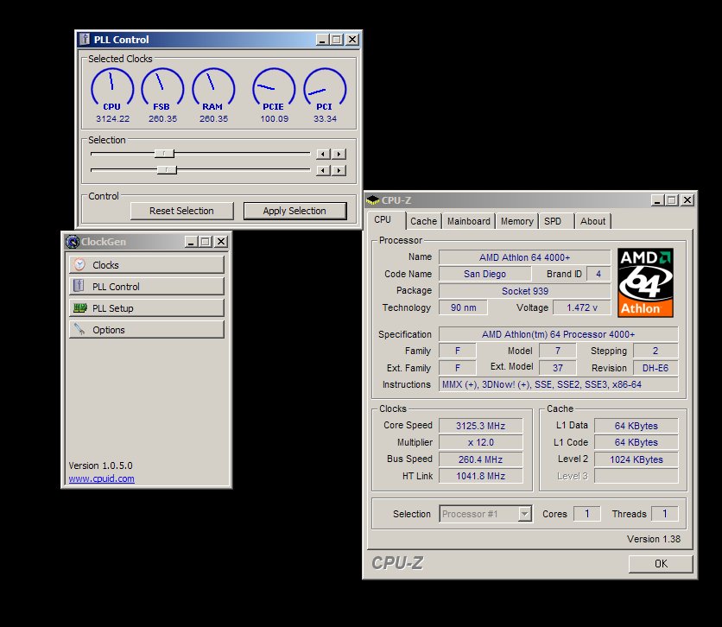Click the PCI 33.34 clock reading
Image resolution: width=722 pixels, height=627 pixels.
[325, 119]
